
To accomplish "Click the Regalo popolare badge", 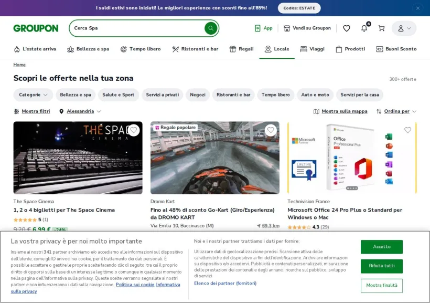I will click(x=176, y=128).
